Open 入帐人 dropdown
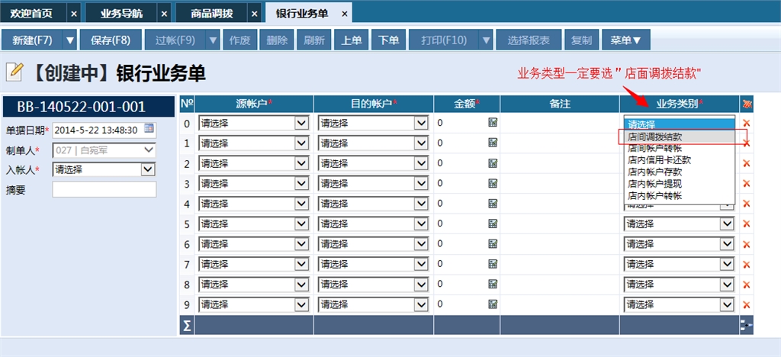781x357 pixels. (149, 170)
